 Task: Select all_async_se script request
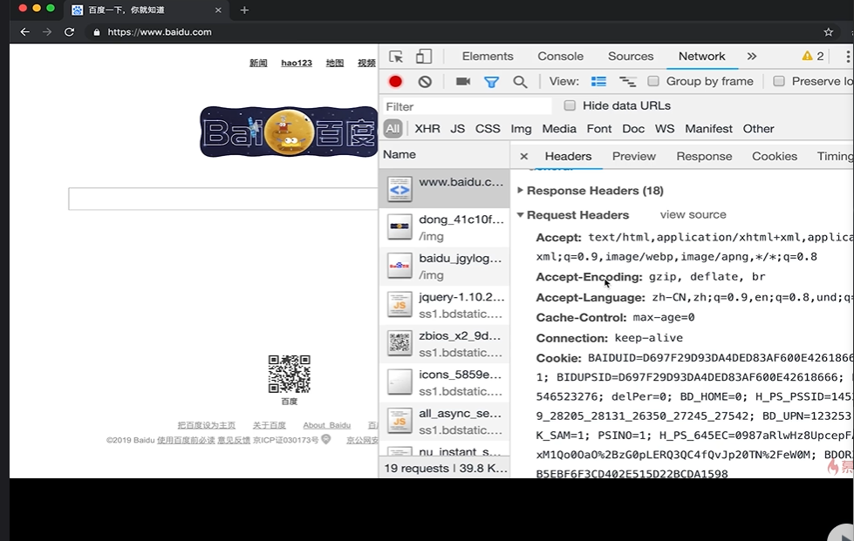pyautogui.click(x=444, y=422)
